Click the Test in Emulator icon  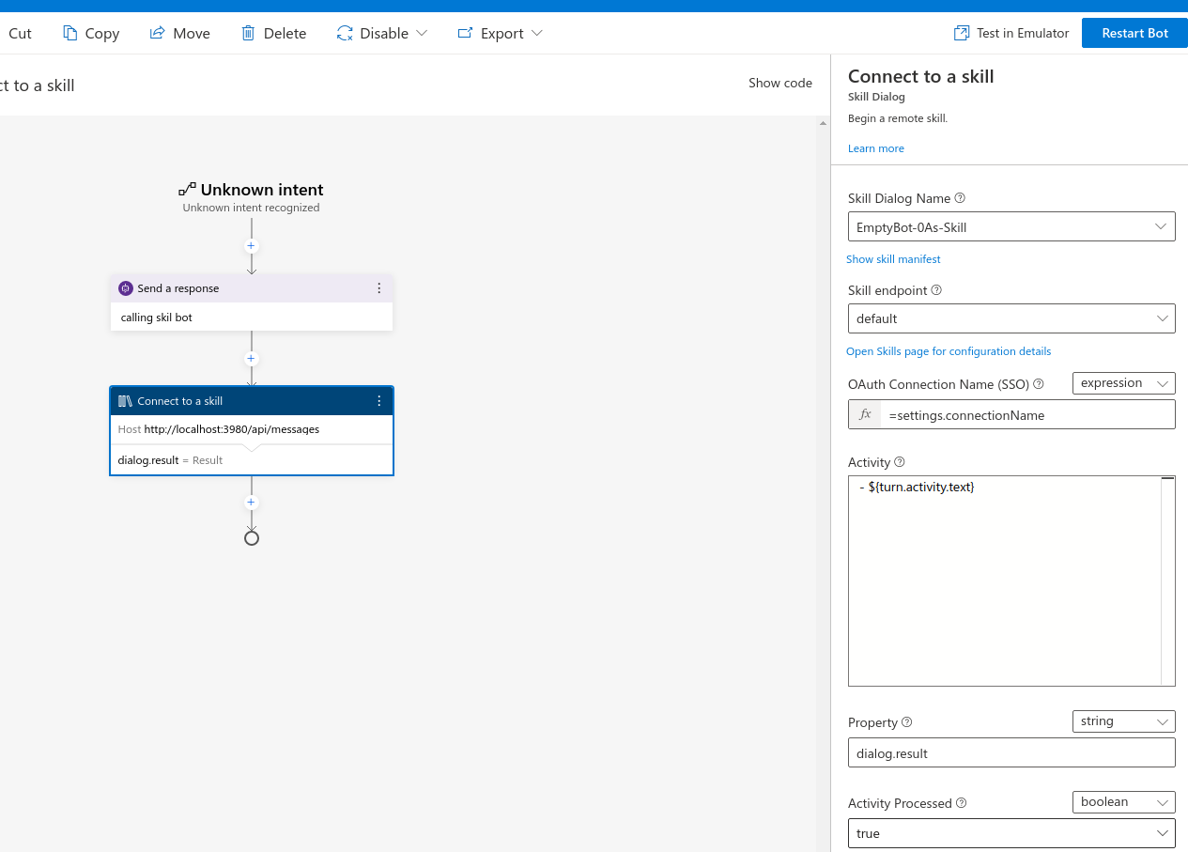tap(962, 33)
